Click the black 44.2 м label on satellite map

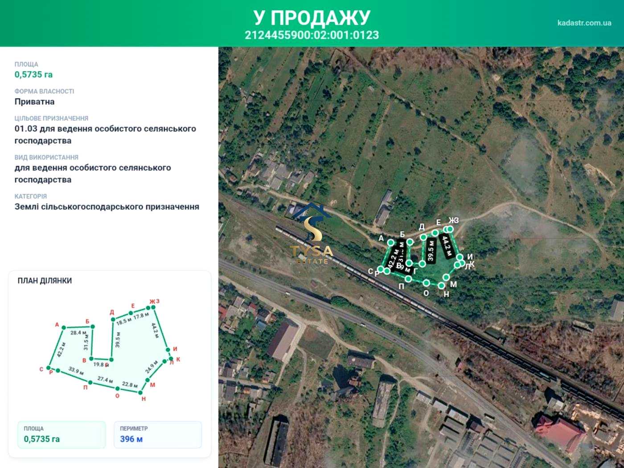[447, 246]
